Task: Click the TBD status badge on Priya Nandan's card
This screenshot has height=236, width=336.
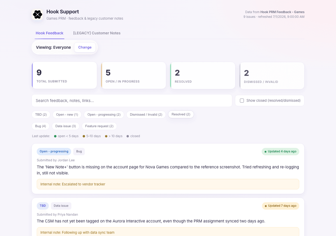Action: click(x=43, y=206)
